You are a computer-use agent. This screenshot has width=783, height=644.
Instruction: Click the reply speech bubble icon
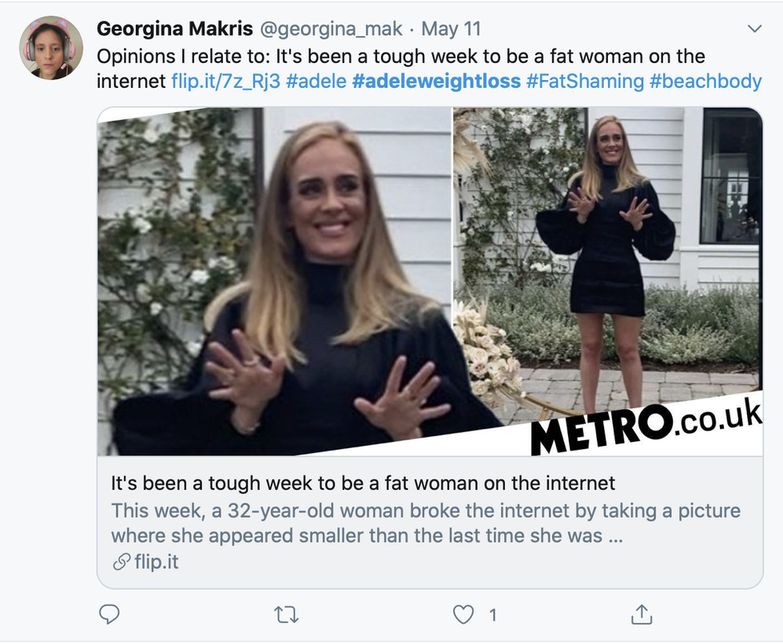tap(109, 614)
